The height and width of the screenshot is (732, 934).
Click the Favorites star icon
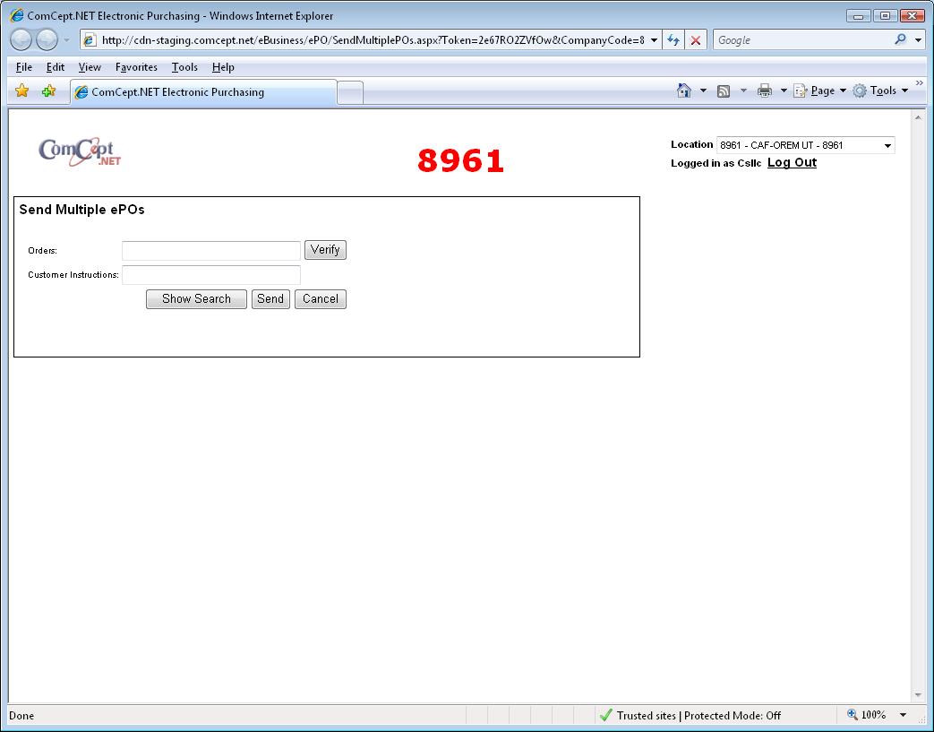[x=22, y=91]
